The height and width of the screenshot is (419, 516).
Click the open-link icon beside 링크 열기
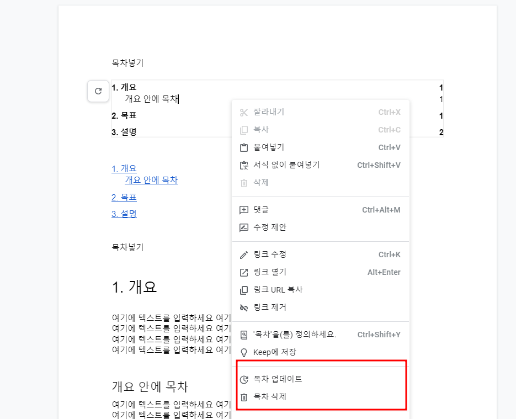coord(243,272)
